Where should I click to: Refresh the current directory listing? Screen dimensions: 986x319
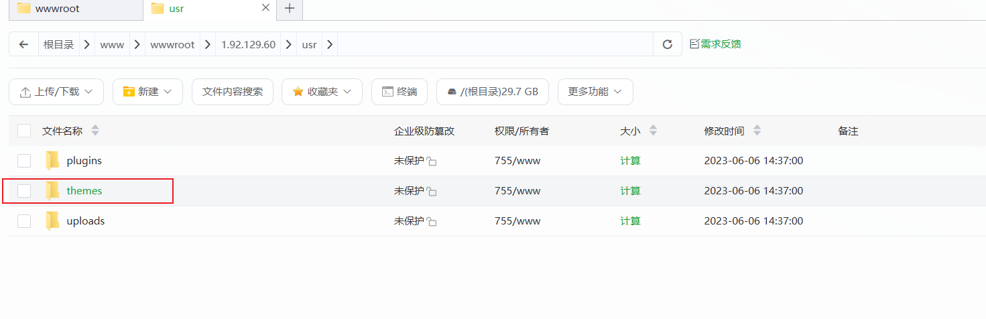tap(667, 44)
